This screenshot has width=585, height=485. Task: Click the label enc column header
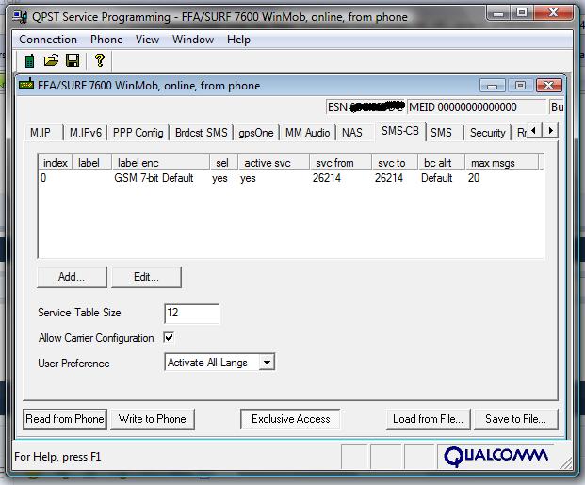click(x=160, y=163)
